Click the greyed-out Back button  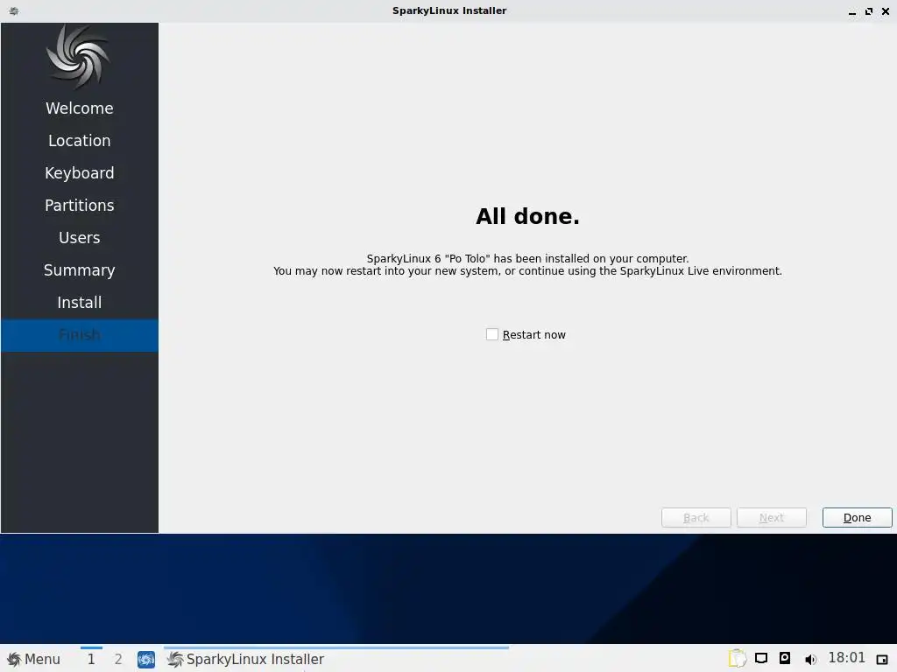(x=696, y=518)
